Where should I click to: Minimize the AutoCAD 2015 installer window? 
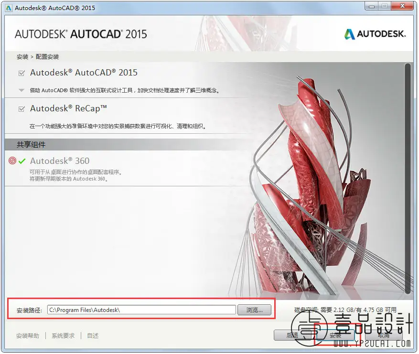pos(372,6)
